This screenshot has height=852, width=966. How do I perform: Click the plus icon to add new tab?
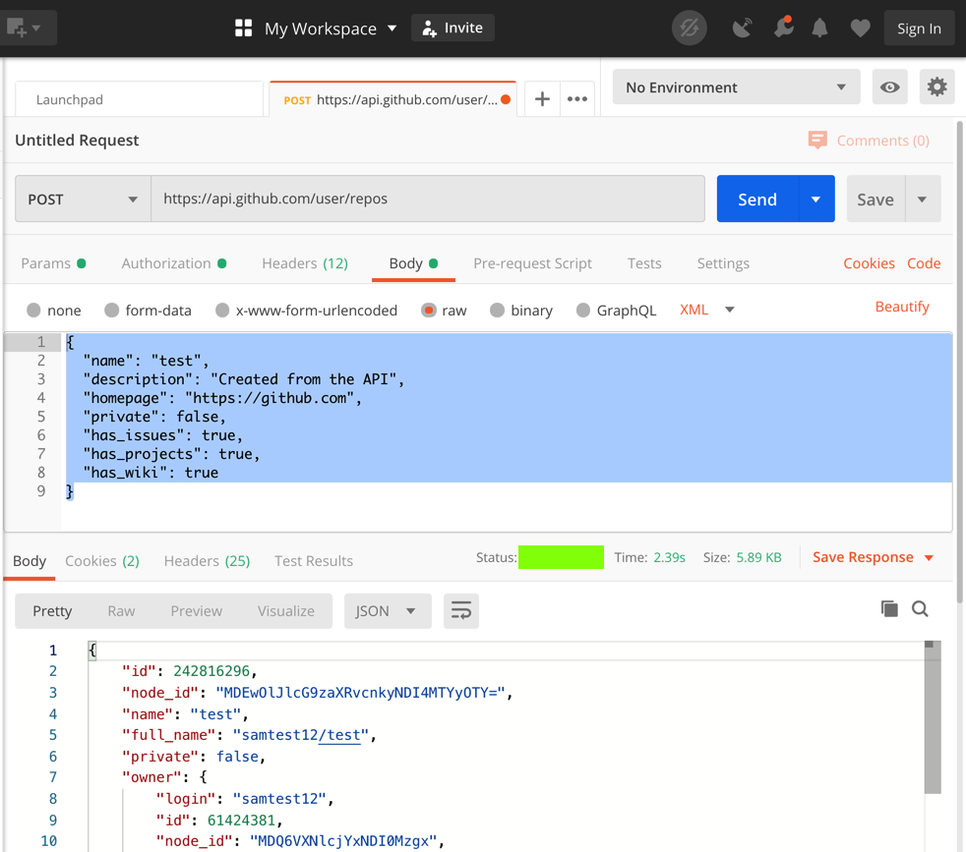point(542,99)
